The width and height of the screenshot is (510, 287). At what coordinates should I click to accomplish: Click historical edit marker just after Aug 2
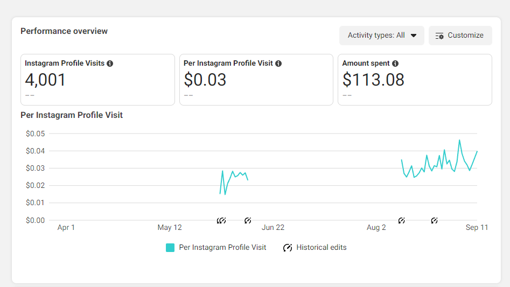(402, 221)
